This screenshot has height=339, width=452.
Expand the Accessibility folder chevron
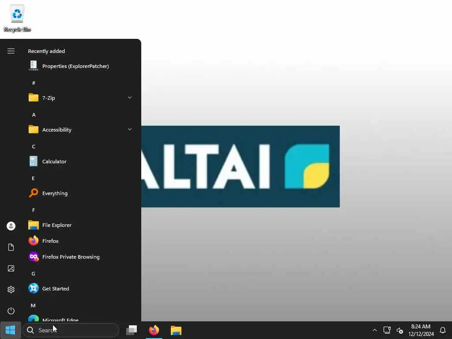pos(130,130)
